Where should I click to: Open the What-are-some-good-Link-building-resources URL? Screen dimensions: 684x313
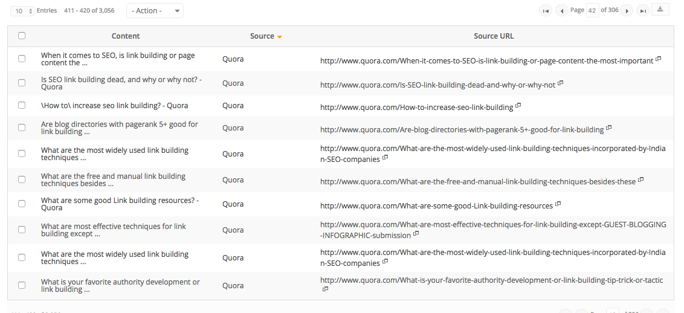437,206
